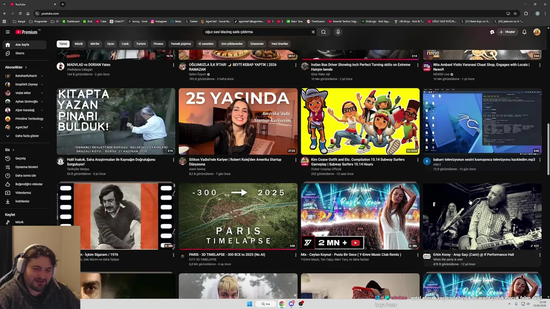Open options menu for MADVLAD vs DORIAN Yates
The height and width of the screenshot is (309, 550).
[x=174, y=65]
